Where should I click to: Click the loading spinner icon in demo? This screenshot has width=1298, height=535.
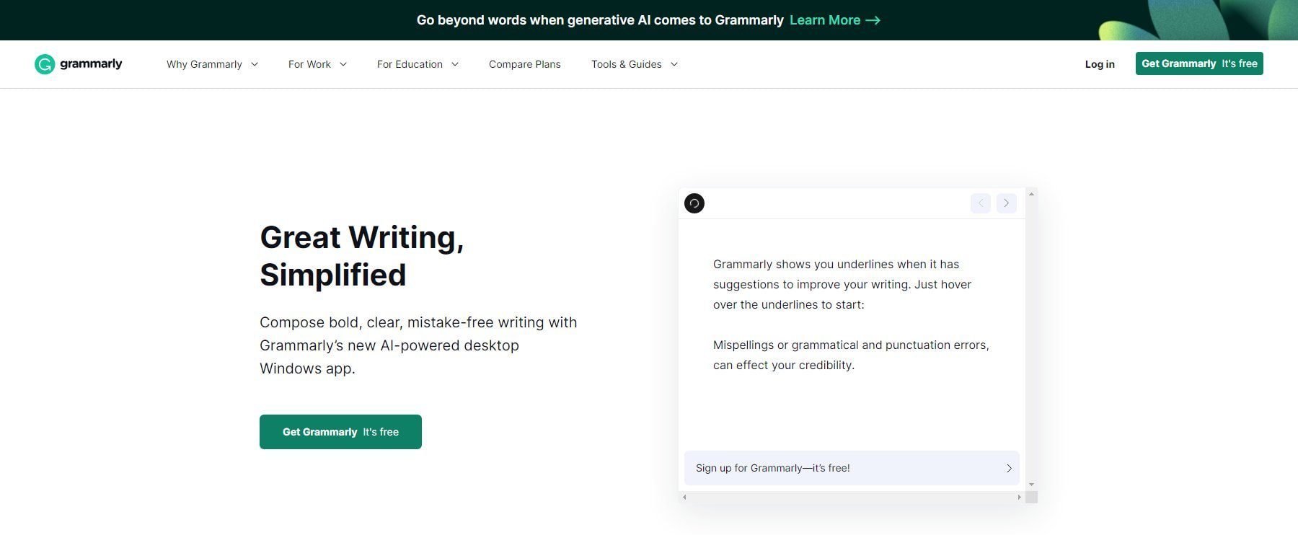tap(694, 203)
